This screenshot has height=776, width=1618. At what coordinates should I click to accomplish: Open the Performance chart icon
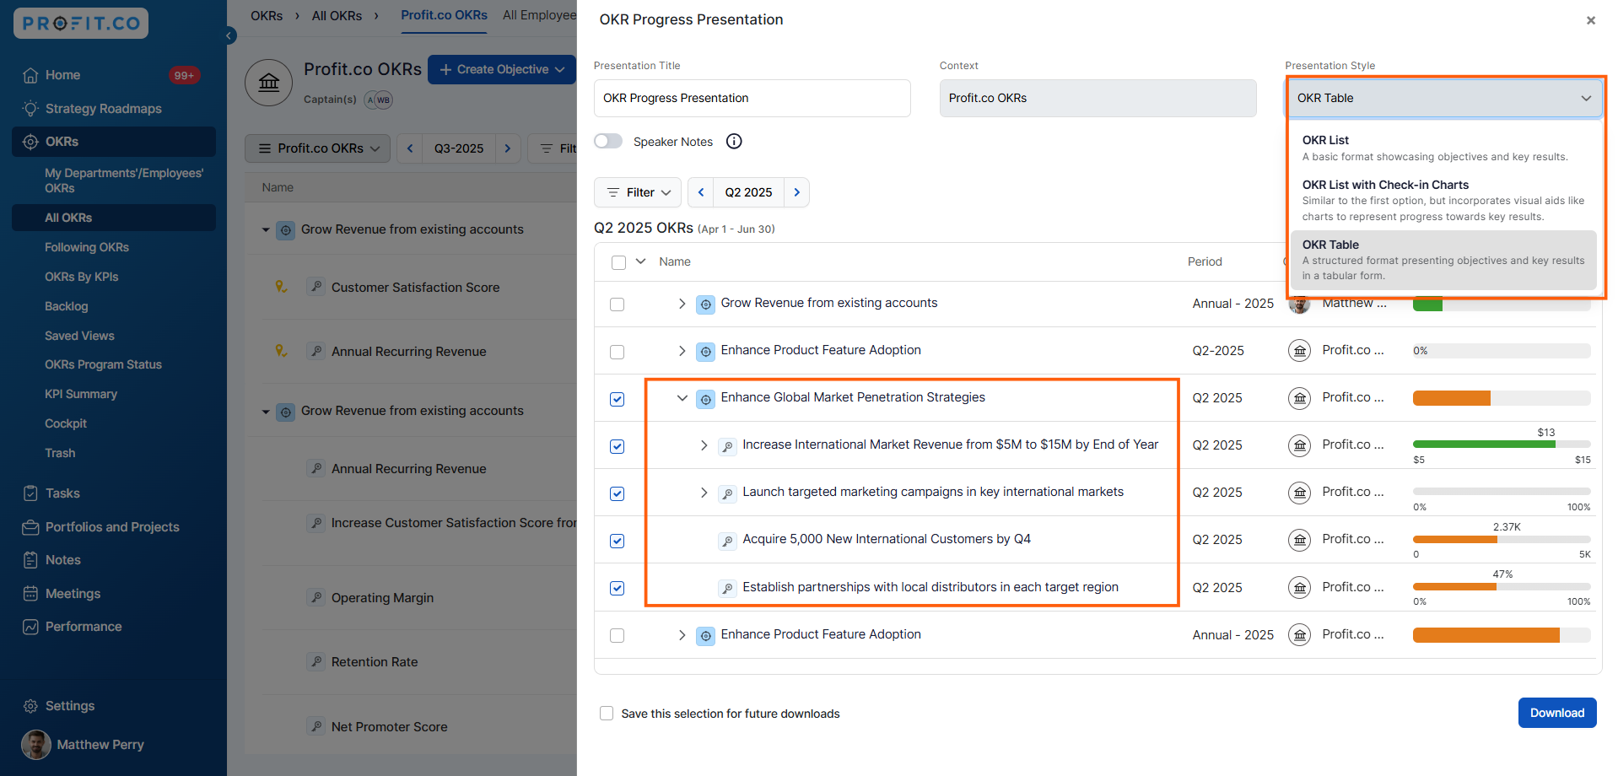point(30,627)
